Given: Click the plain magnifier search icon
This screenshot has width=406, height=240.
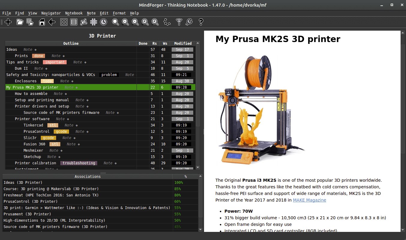Looking at the screenshot, I should (116, 22).
